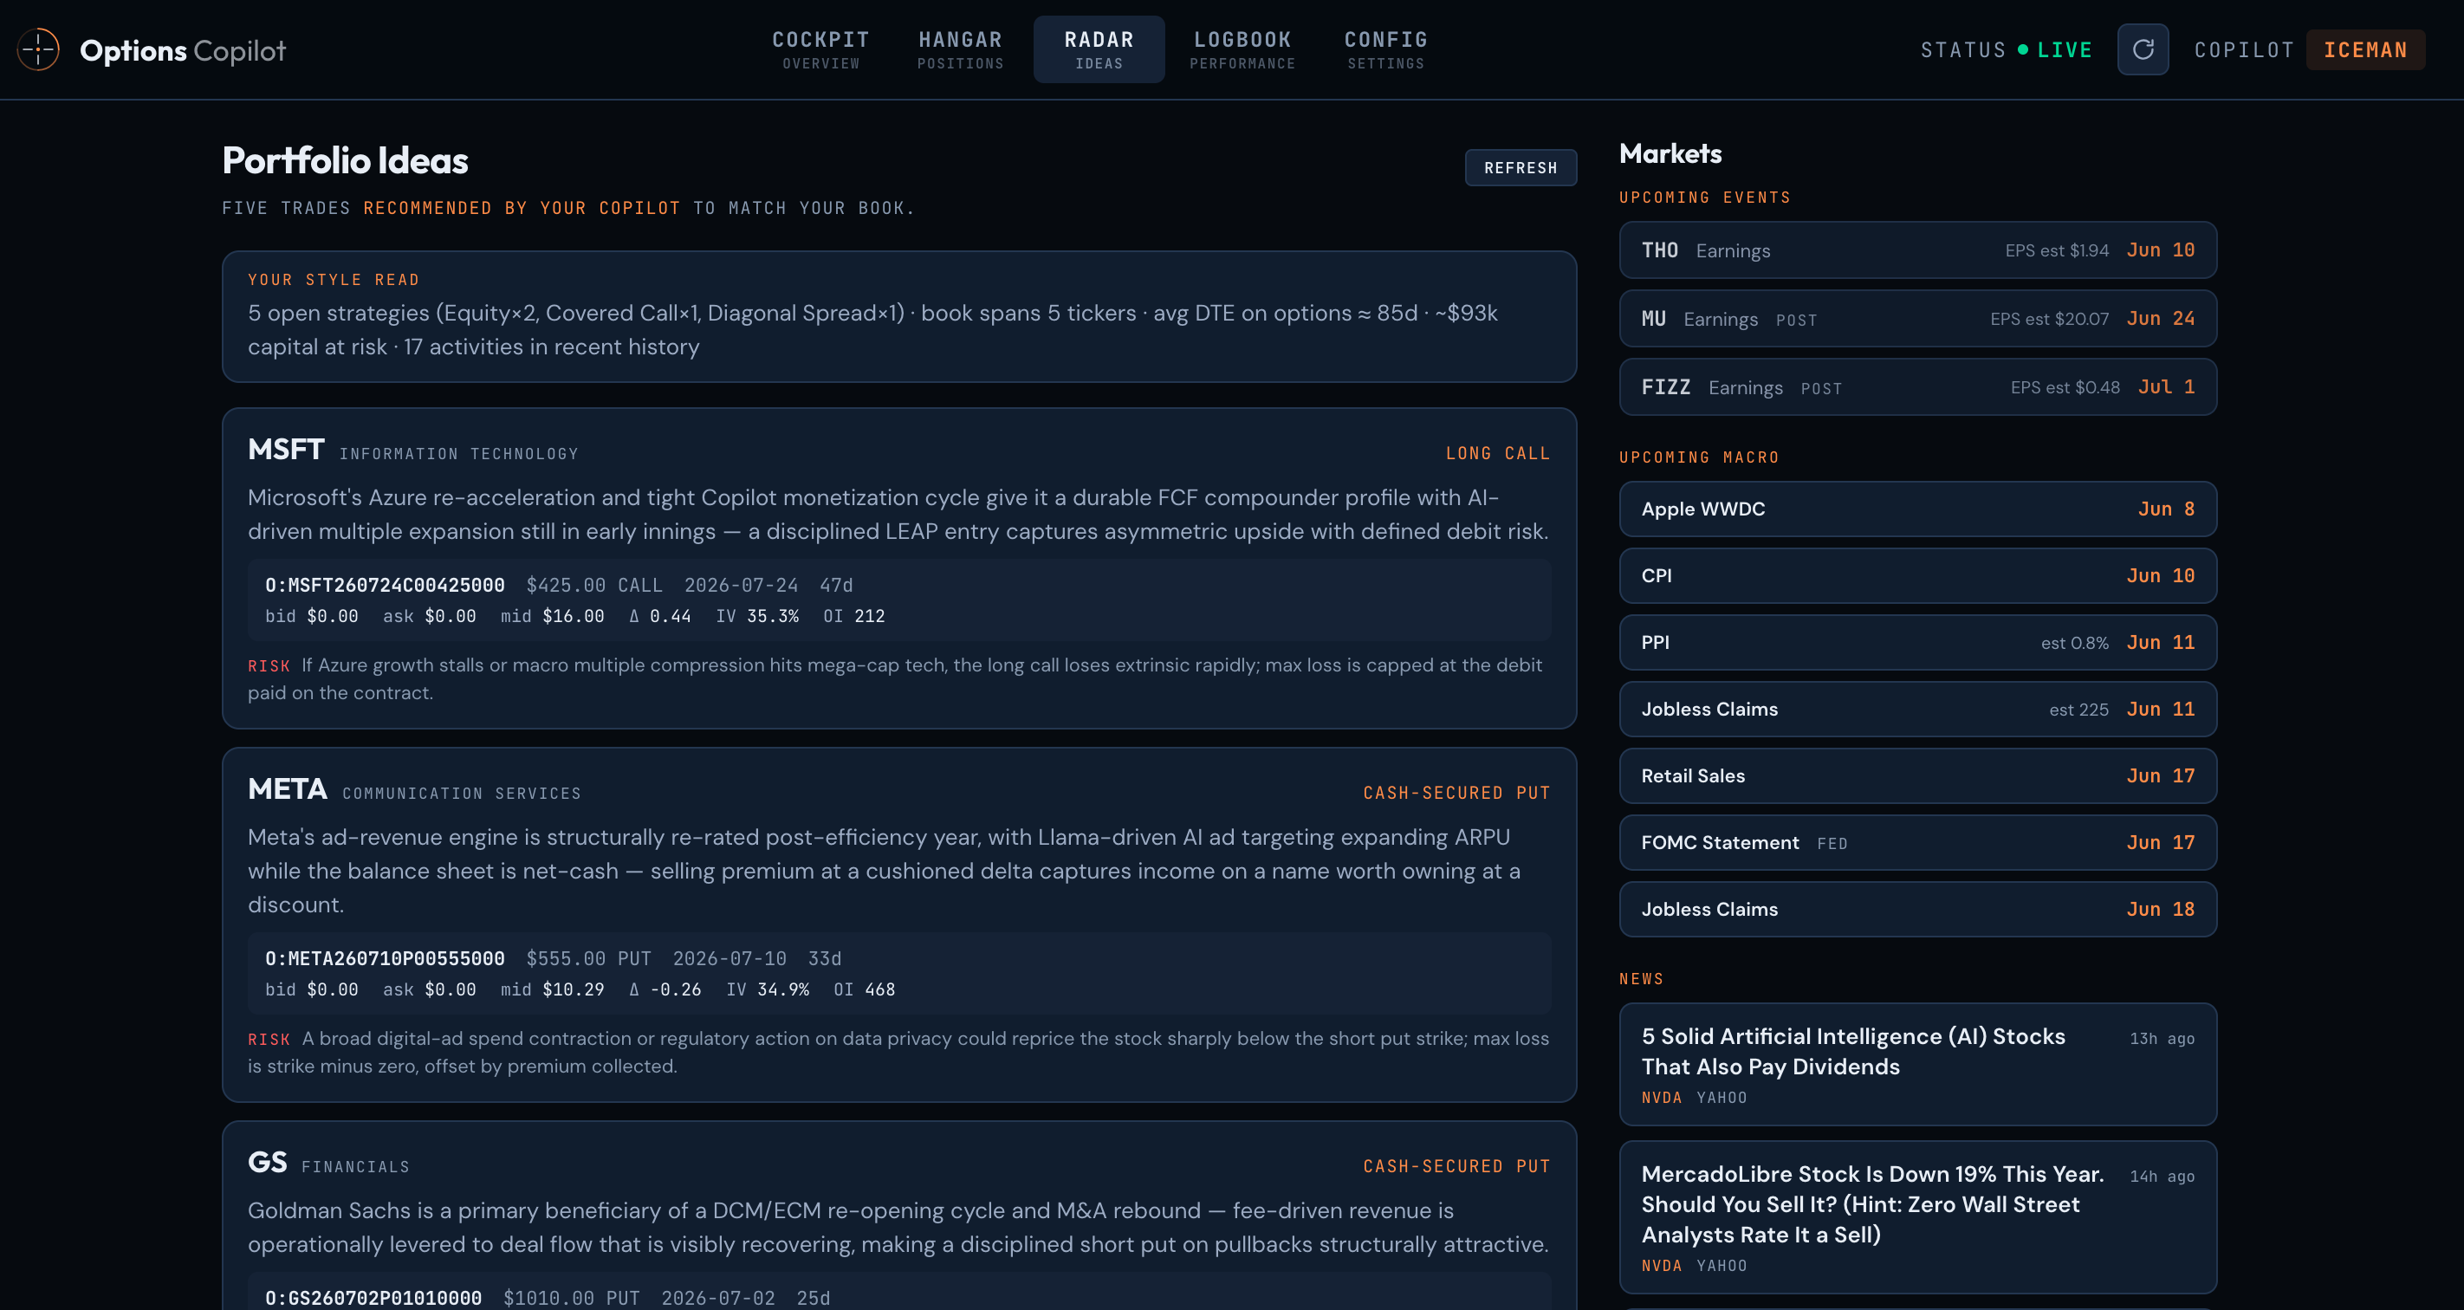This screenshot has width=2464, height=1310.
Task: Open the FIZZ Earnings event card
Action: pyautogui.click(x=1916, y=387)
